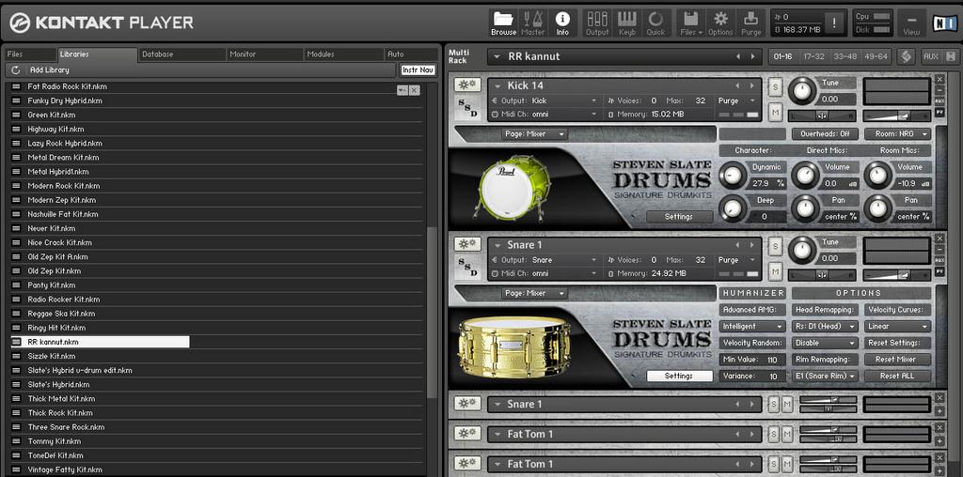Click the View minimize icon
The width and height of the screenshot is (963, 477).
[x=911, y=23]
